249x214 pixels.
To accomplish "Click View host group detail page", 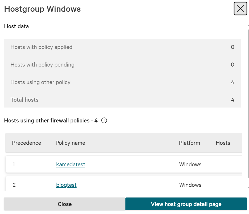I will coord(186,204).
